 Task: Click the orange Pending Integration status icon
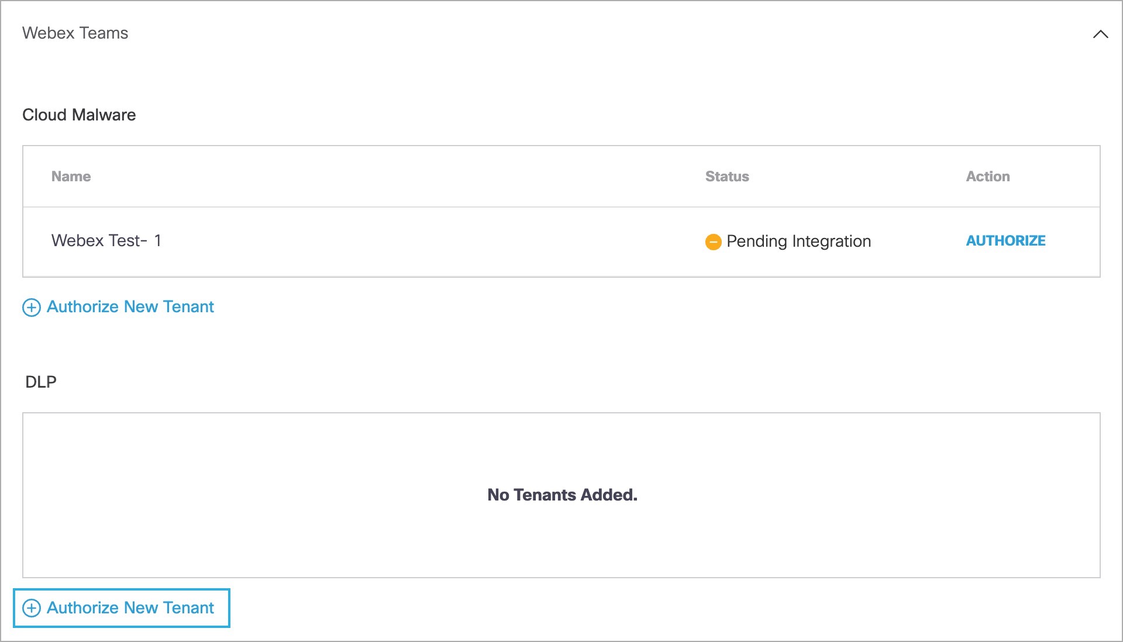pyautogui.click(x=713, y=241)
